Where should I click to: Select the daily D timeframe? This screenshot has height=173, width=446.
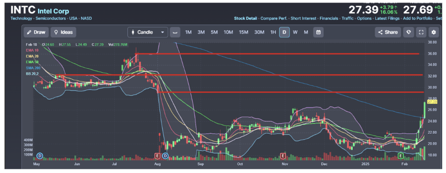(284, 32)
